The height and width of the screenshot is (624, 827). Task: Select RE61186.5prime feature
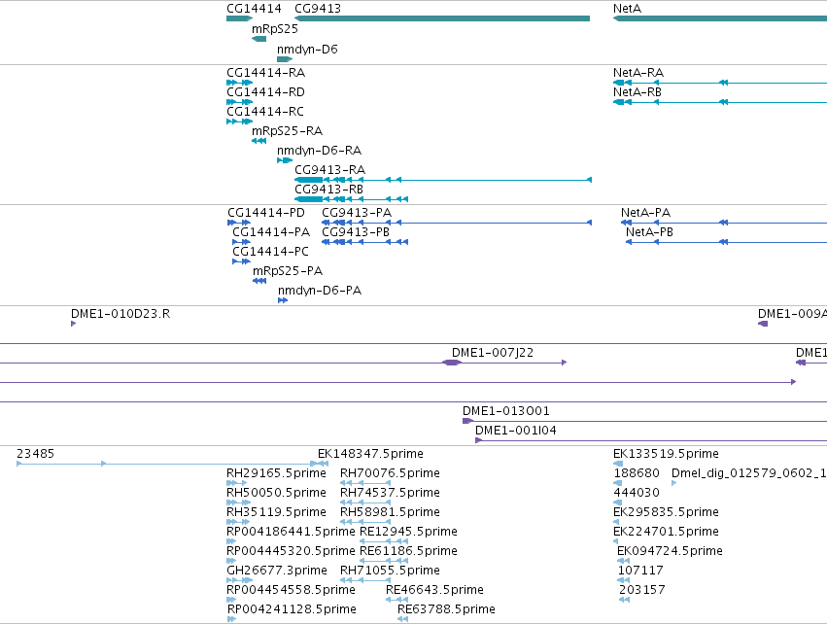[x=384, y=561]
